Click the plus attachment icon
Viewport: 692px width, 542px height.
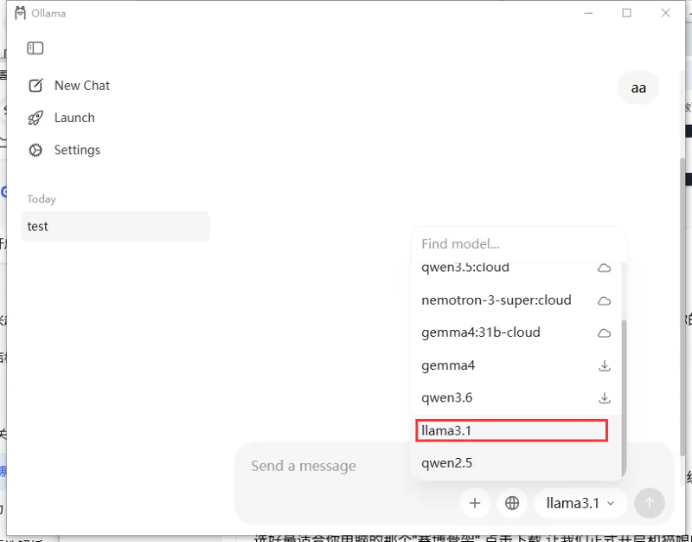coord(475,503)
